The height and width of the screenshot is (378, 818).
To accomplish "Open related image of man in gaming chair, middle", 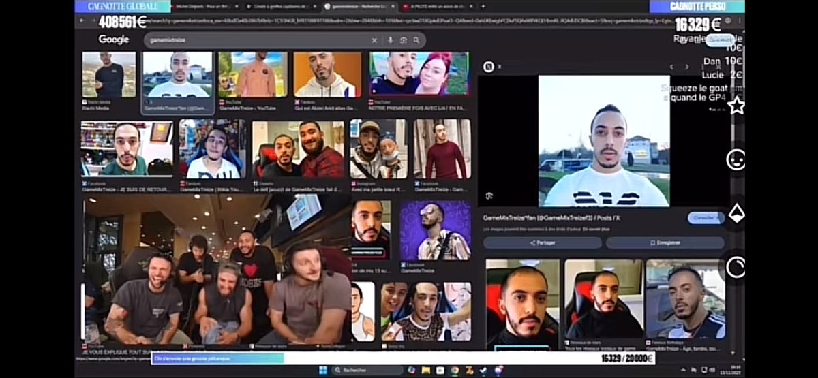I will coord(604,299).
